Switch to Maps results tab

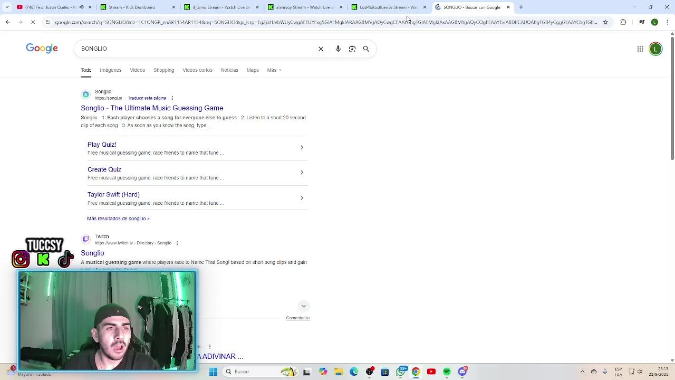click(x=253, y=70)
